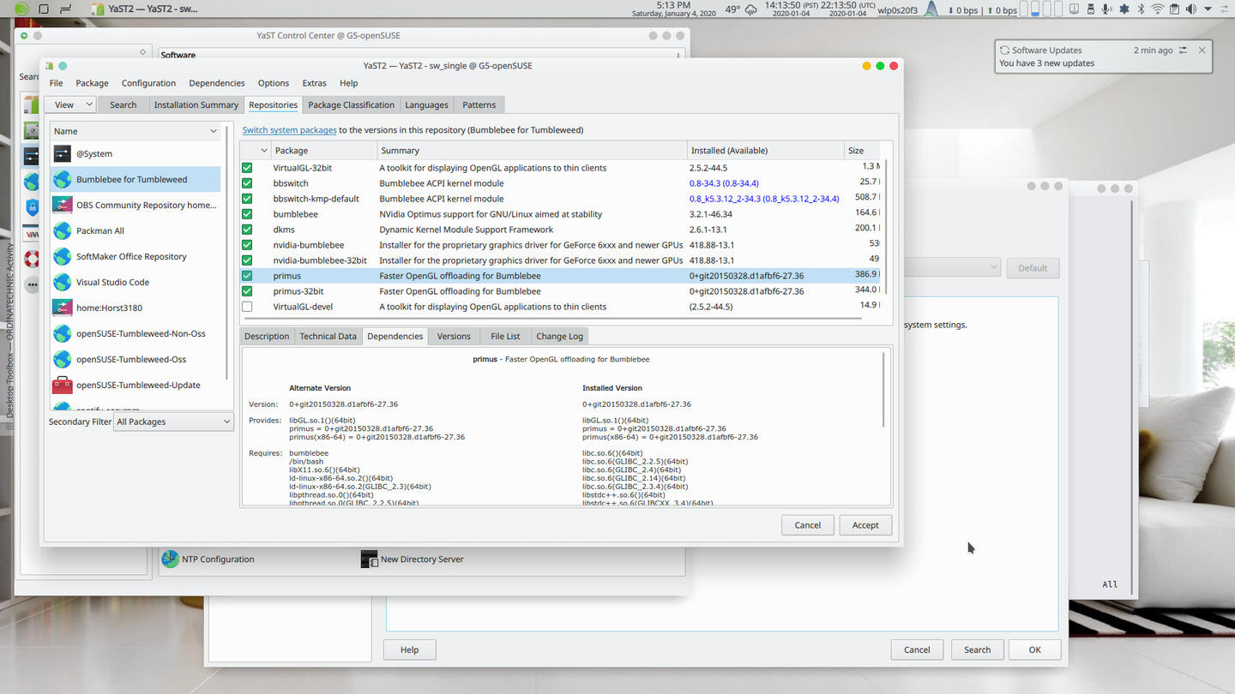Toggle nvidia-bumblebee-32bit package checkbox
The image size is (1235, 694).
tap(247, 260)
